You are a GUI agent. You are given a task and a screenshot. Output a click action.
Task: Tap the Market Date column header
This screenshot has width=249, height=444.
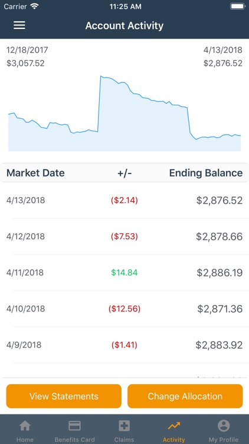tap(35, 173)
